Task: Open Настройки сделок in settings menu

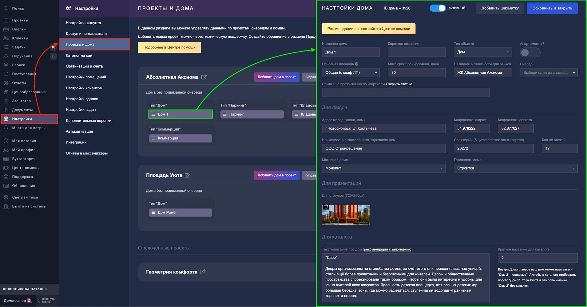Action: 82,99
